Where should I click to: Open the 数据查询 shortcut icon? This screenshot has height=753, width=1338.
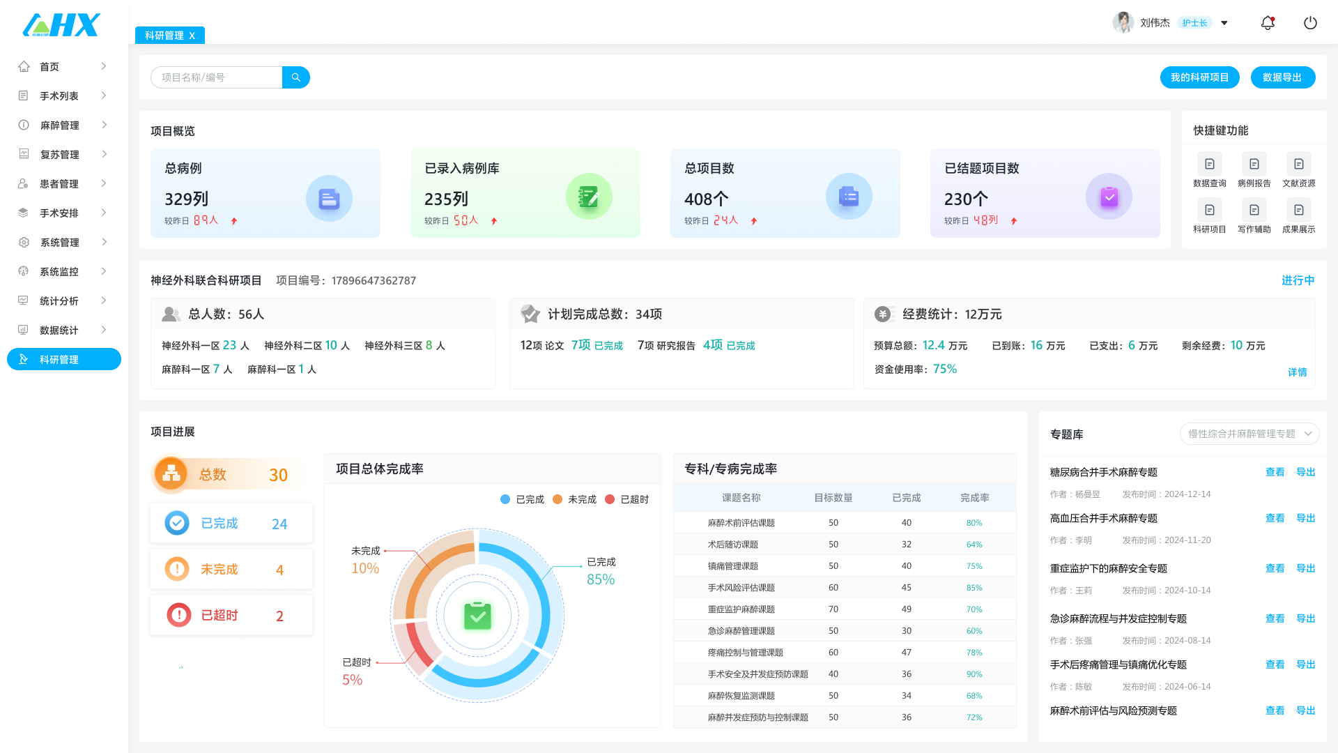coord(1209,165)
